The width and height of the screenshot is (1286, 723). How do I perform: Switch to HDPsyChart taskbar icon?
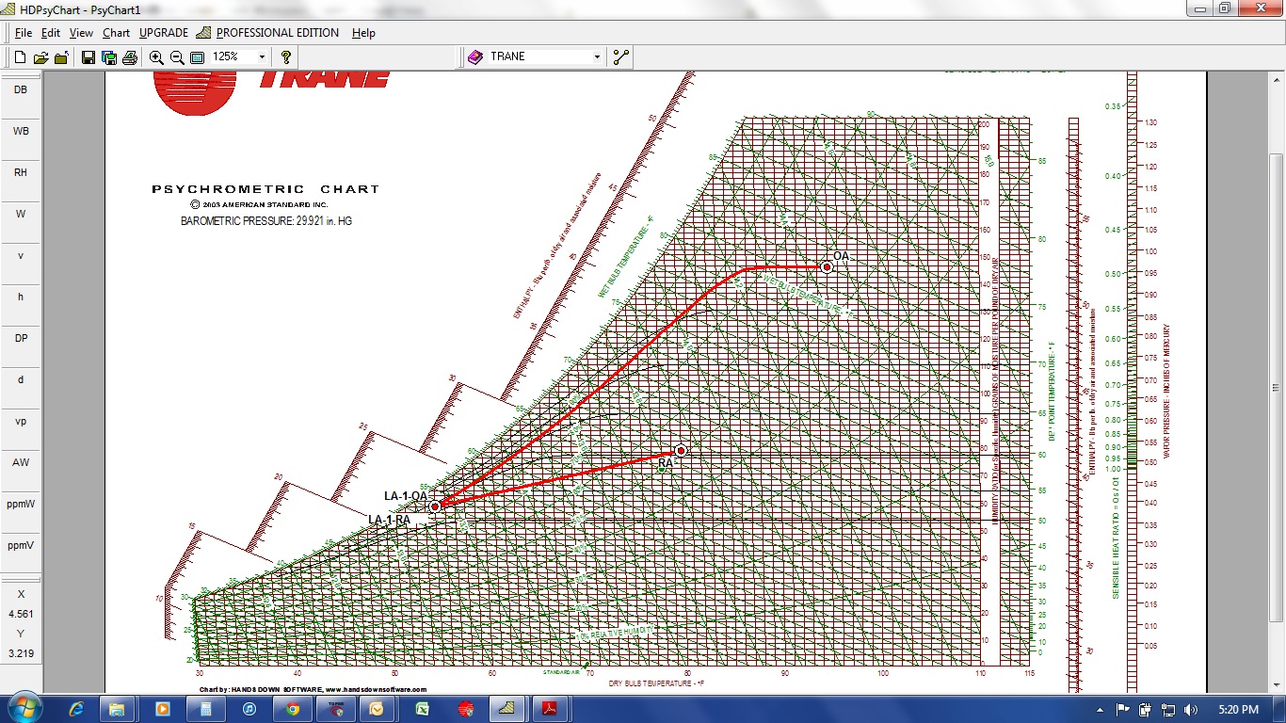pos(507,709)
